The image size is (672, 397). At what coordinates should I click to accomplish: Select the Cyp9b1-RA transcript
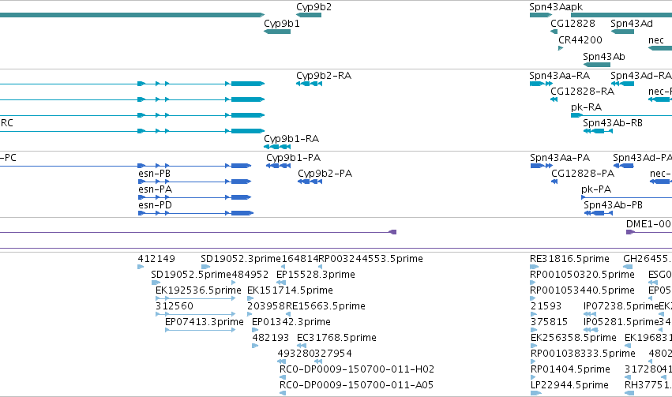click(x=277, y=147)
